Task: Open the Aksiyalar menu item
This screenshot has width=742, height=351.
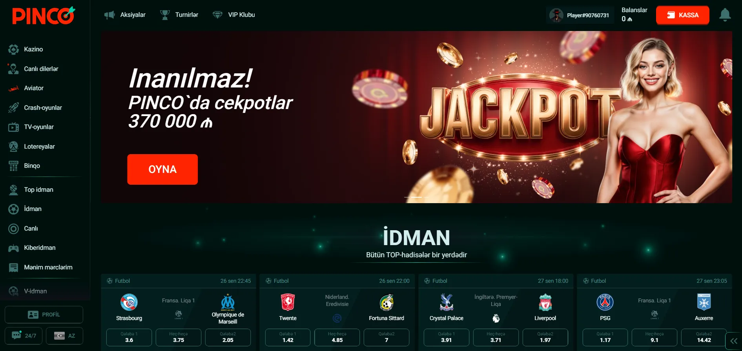Action: click(125, 15)
